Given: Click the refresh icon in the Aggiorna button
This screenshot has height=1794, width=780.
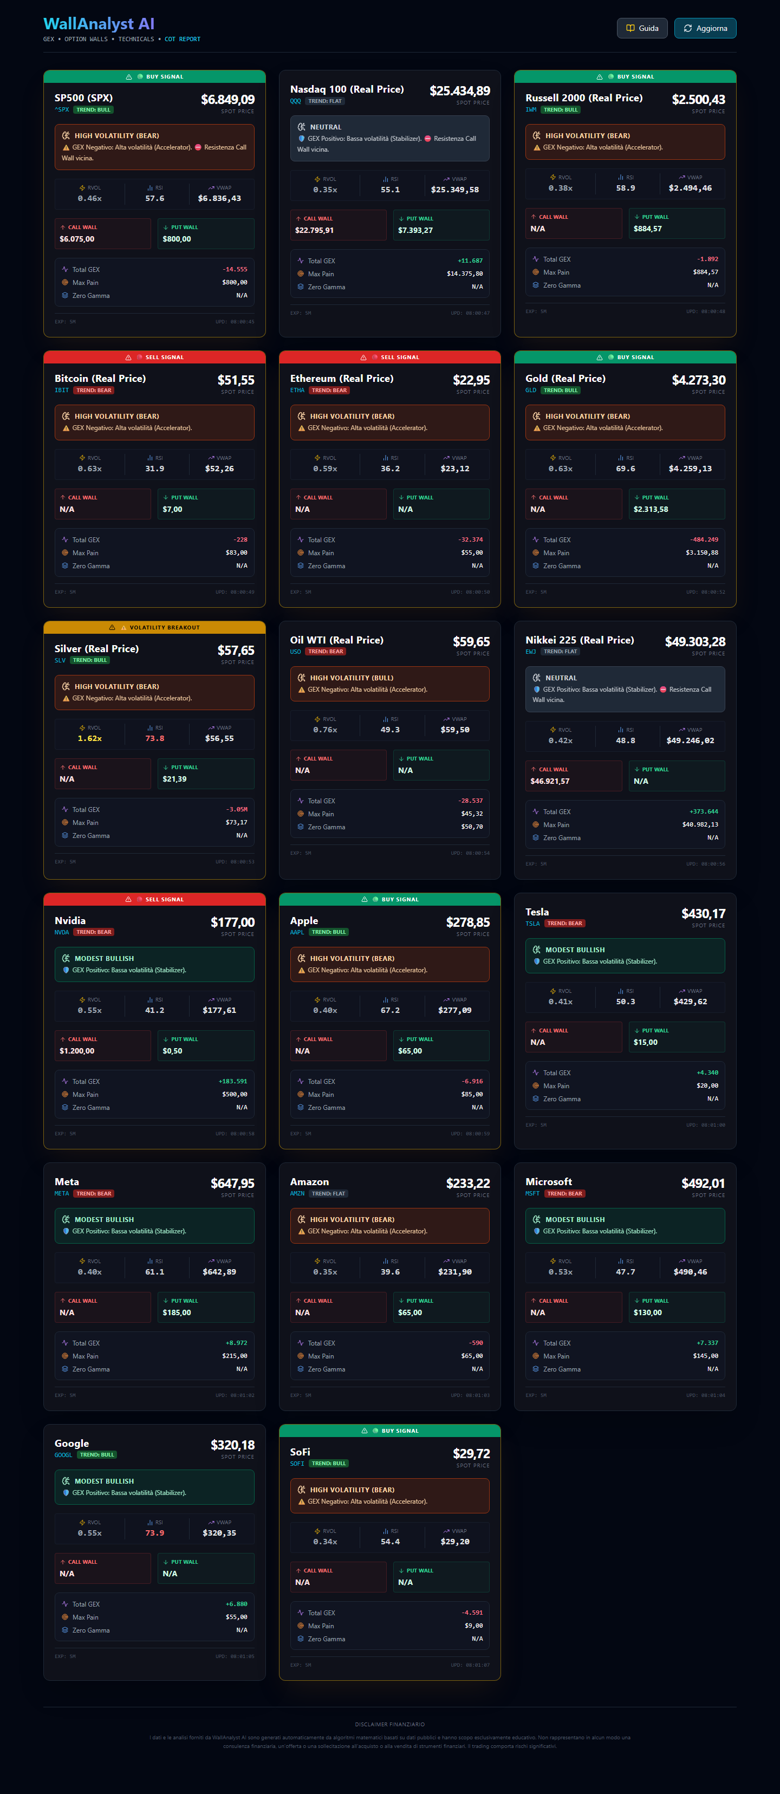Looking at the screenshot, I should [687, 29].
